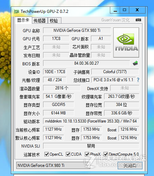Click the 关闭(C) button
This screenshot has height=176, width=154.
[x=130, y=166]
